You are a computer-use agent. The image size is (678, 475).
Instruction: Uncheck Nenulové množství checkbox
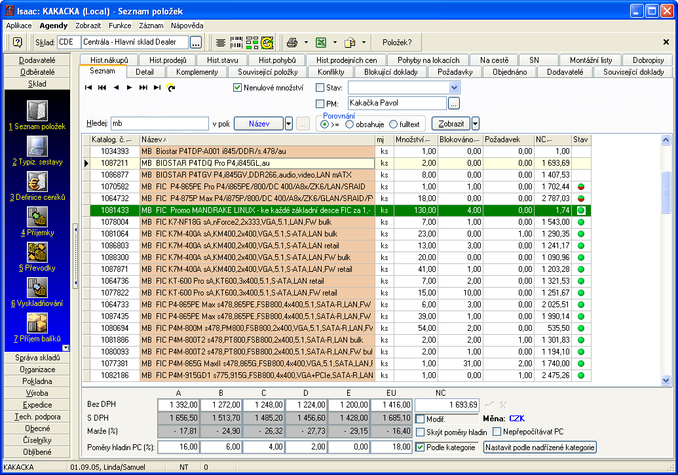point(238,87)
